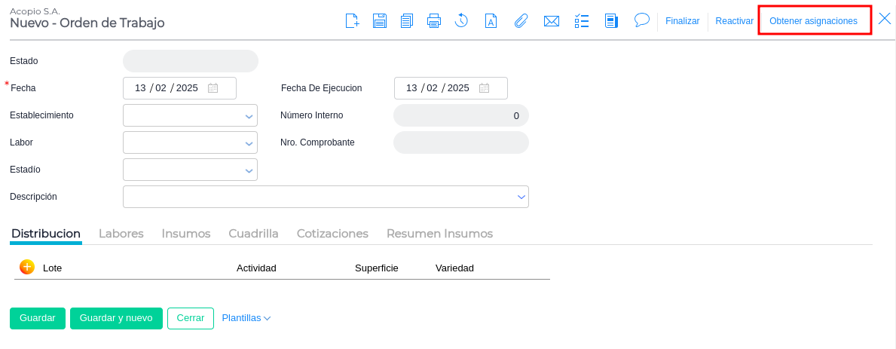Screen dimensions: 896x349
Task: Click the Obtener asignaciones link
Action: point(813,21)
